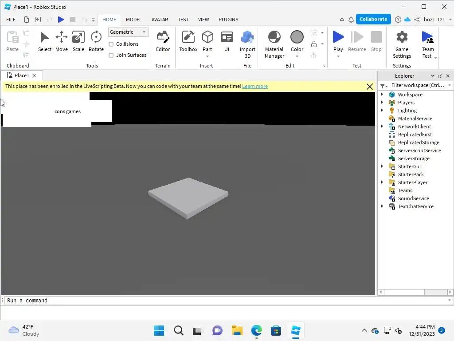Open the Windows Start menu
Viewport: 454px width, 341px height.
click(x=159, y=330)
